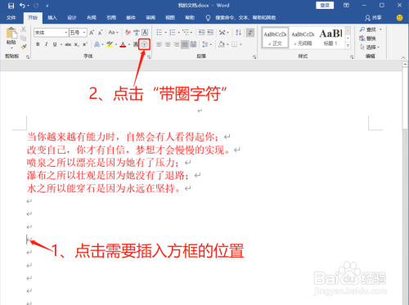Open the font size dropdown
409x305 pixels.
[x=84, y=33]
